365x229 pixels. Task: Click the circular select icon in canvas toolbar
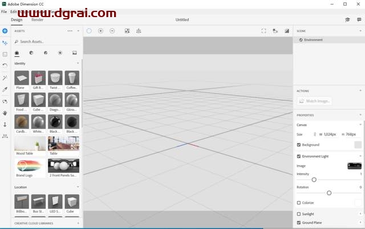point(89,31)
